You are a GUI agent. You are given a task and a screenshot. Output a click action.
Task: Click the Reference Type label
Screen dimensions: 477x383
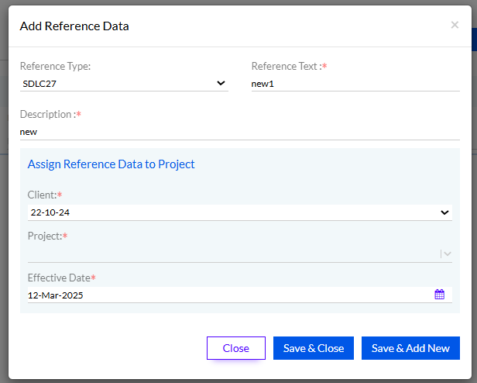[x=56, y=66]
